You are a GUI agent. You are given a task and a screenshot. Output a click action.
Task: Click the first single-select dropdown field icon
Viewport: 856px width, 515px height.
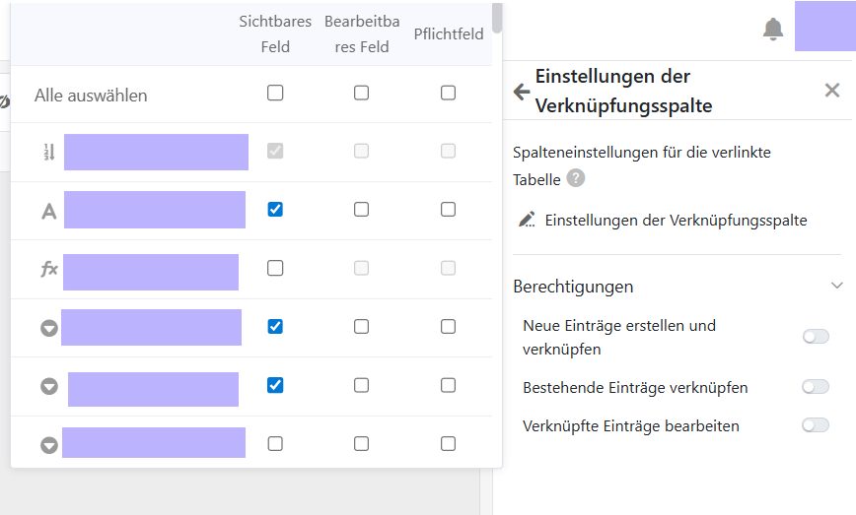[48, 328]
